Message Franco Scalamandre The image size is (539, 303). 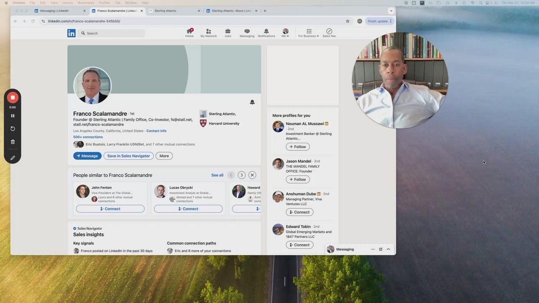[x=87, y=156]
